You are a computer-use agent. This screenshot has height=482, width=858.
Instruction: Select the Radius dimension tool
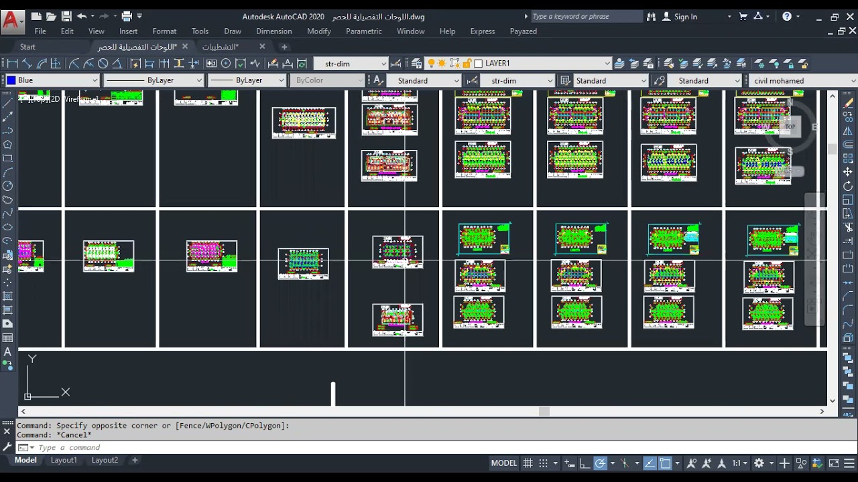(74, 64)
